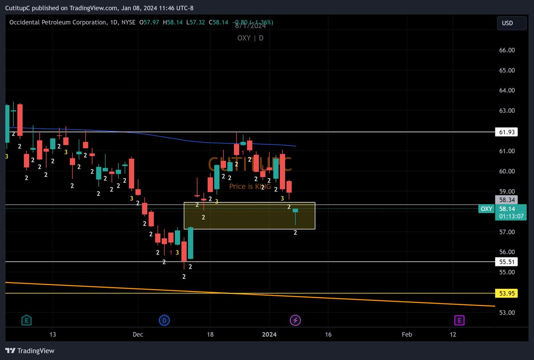Click the teal earnings "E" marker below the chart
Image resolution: width=534 pixels, height=360 pixels.
click(x=26, y=320)
